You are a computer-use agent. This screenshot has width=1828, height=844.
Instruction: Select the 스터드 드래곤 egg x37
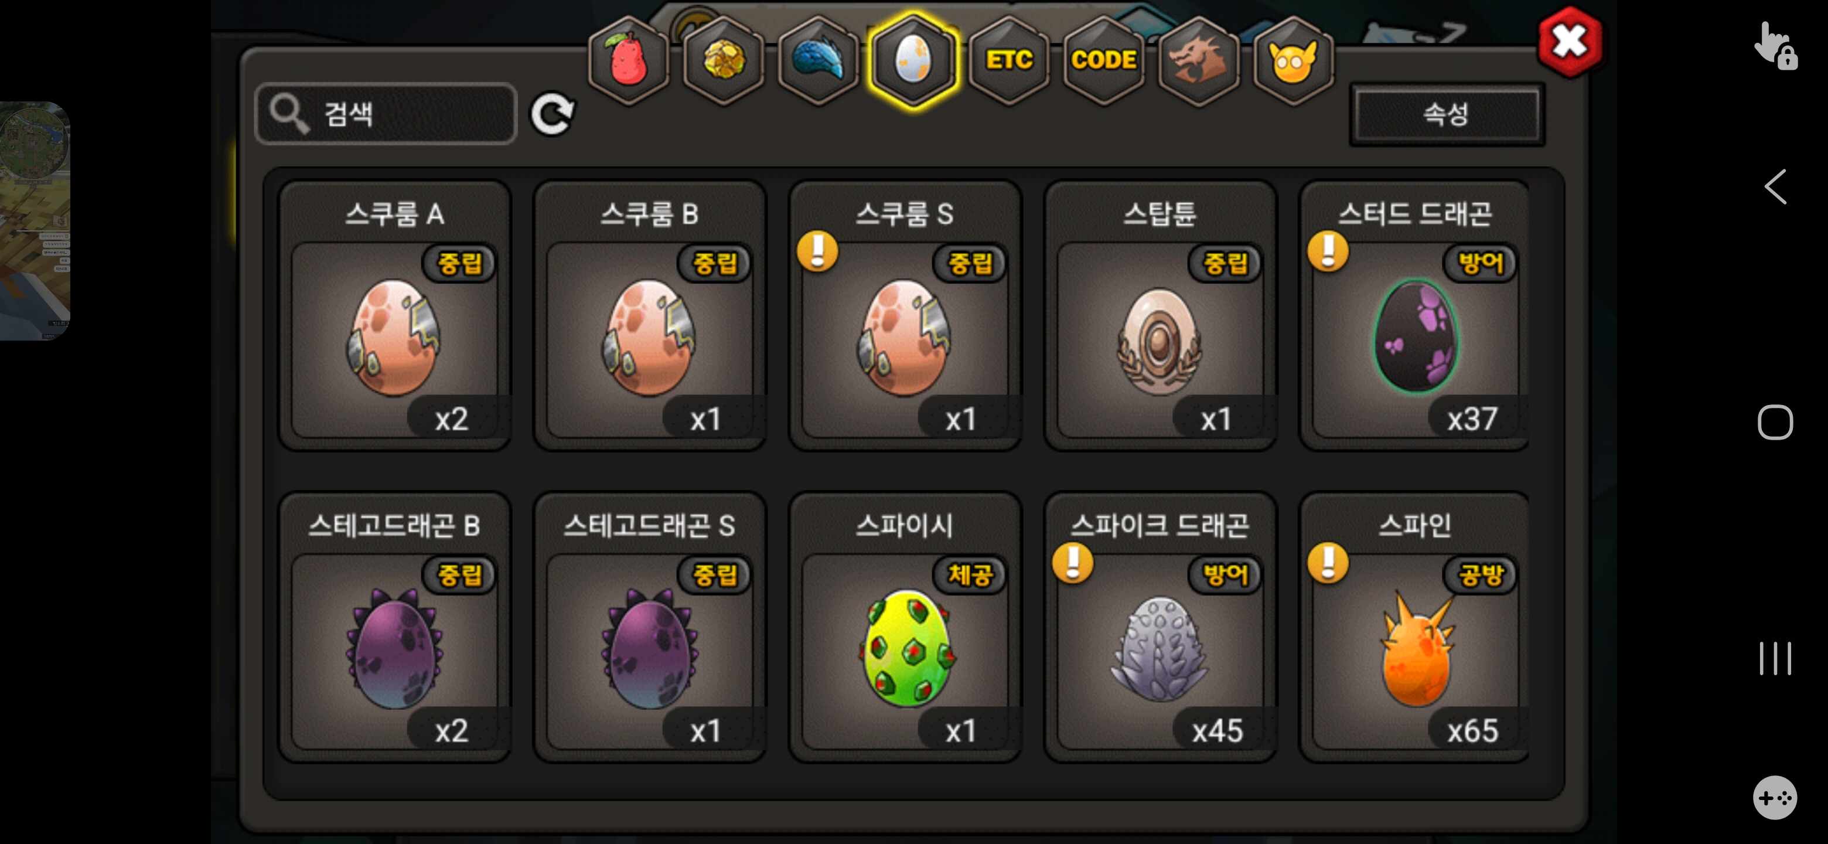pyautogui.click(x=1414, y=315)
